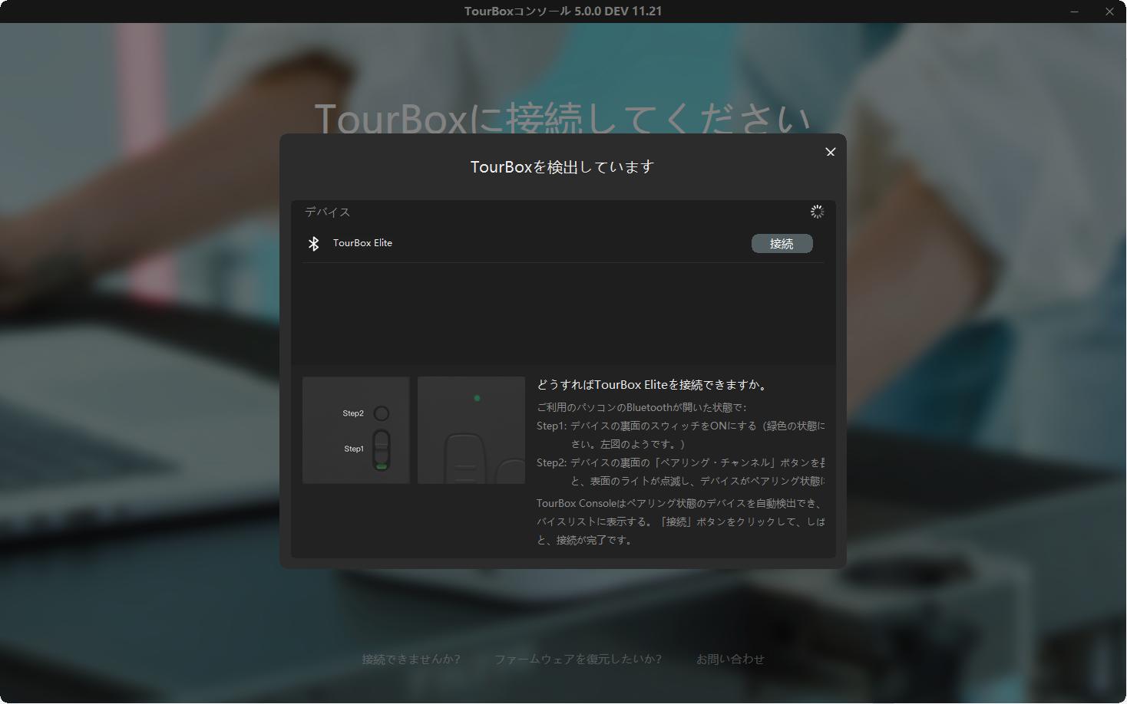This screenshot has height=704, width=1127.
Task: Click the TourBoxコンソール 5.0.0 DEV title text
Action: click(x=563, y=11)
